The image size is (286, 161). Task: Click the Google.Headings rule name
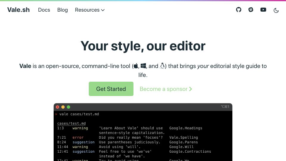pos(186,128)
